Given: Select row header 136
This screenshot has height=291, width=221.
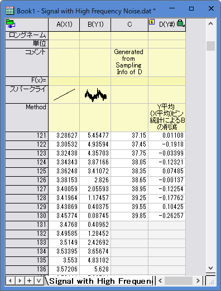Looking at the screenshot, I should coord(27,270).
